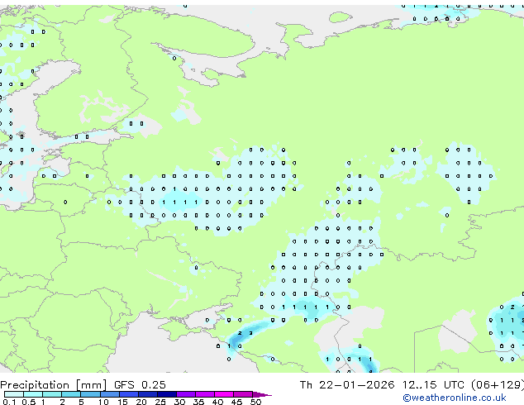Click the '0.1' legend scale label

[x=9, y=402]
